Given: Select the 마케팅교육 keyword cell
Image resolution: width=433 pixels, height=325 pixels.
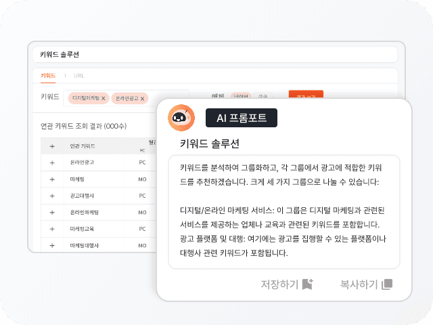Looking at the screenshot, I should (x=82, y=229).
